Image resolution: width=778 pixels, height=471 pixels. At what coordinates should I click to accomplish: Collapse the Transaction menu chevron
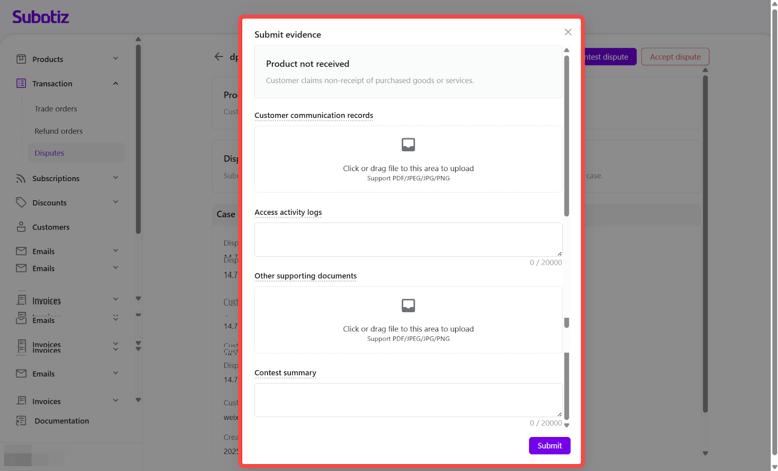tap(116, 84)
